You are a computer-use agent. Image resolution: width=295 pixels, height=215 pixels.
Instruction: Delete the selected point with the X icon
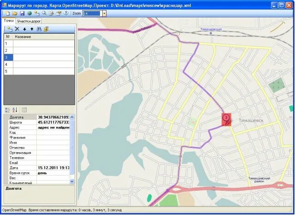(x=17, y=29)
